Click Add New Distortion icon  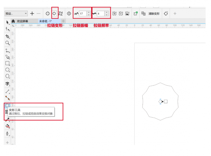click(x=136, y=14)
